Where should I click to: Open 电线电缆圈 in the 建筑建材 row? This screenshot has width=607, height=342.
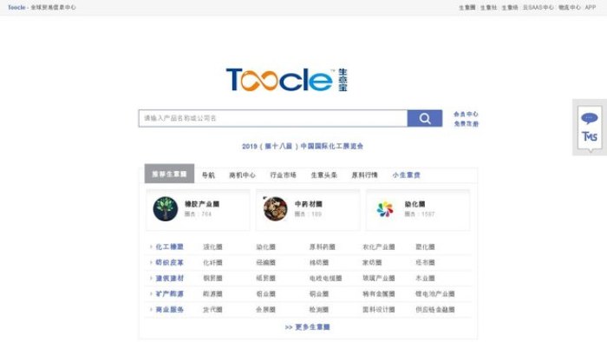pos(325,278)
